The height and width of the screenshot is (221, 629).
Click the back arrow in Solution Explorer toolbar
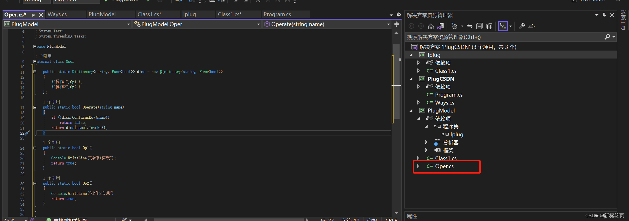[411, 26]
